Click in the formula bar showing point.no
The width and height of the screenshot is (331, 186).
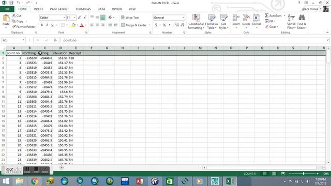tap(193, 40)
